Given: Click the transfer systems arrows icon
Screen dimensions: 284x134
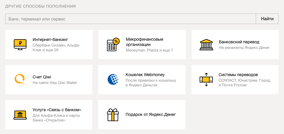Looking at the screenshot, I should pyautogui.click(x=206, y=79).
